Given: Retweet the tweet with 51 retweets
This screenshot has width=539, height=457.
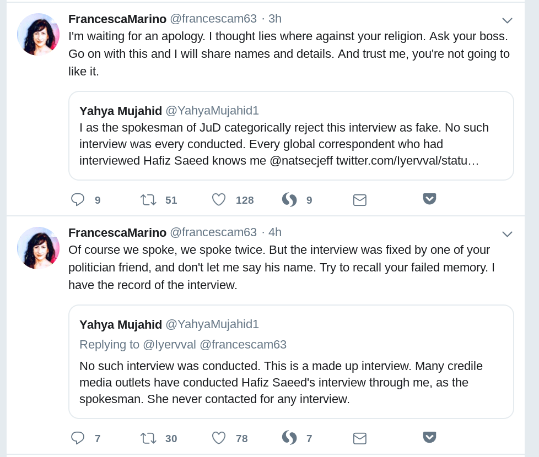Looking at the screenshot, I should [x=148, y=199].
